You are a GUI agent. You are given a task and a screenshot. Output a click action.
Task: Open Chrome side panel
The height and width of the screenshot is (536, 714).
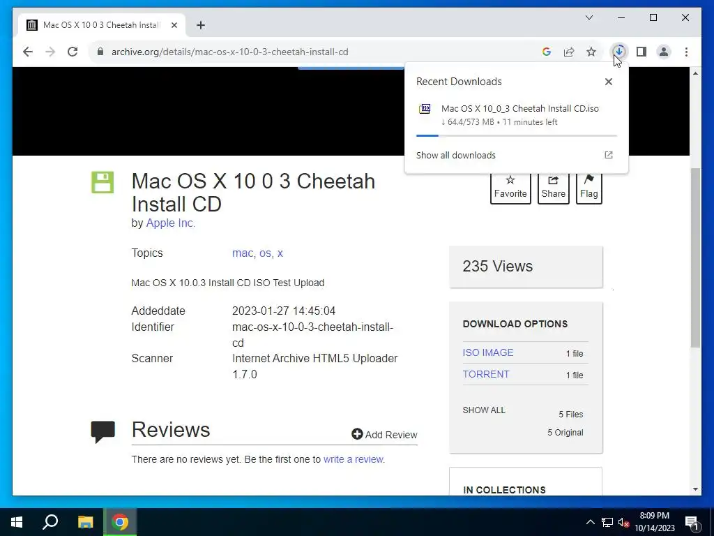pos(641,52)
